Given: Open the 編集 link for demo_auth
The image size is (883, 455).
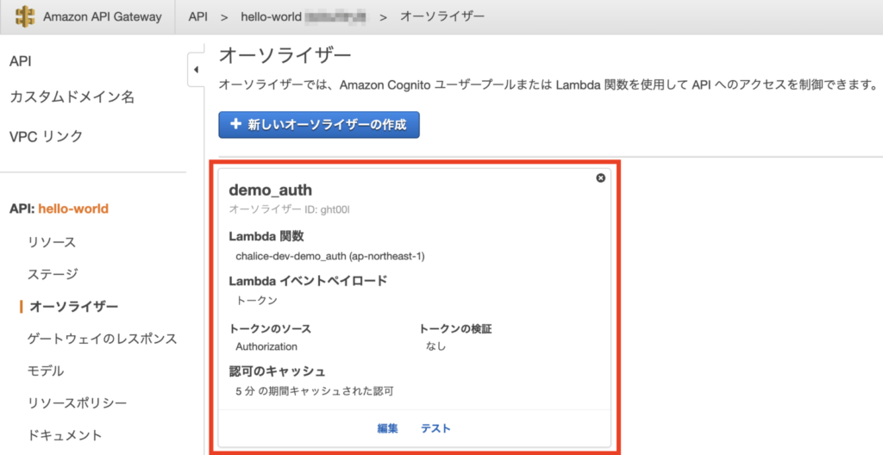Looking at the screenshot, I should (387, 428).
